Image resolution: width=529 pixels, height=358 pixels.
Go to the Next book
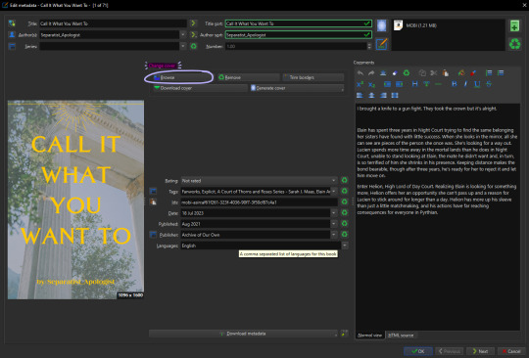pyautogui.click(x=480, y=351)
